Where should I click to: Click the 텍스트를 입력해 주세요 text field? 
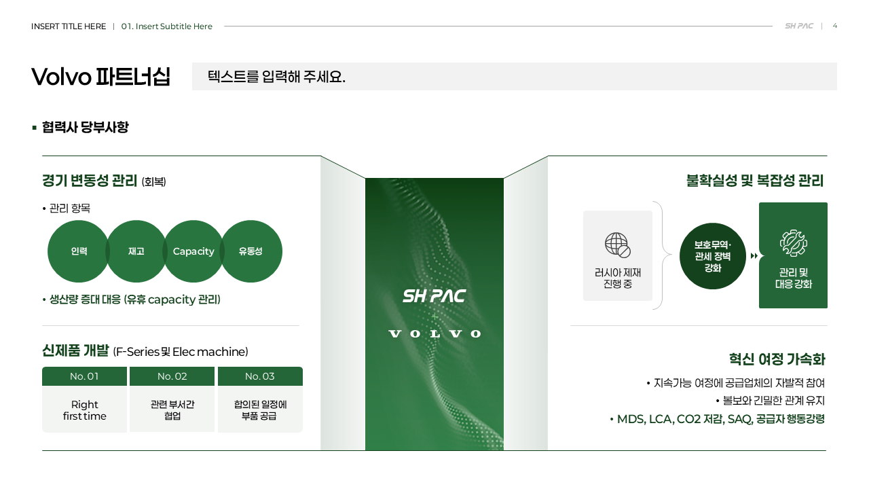coord(515,76)
